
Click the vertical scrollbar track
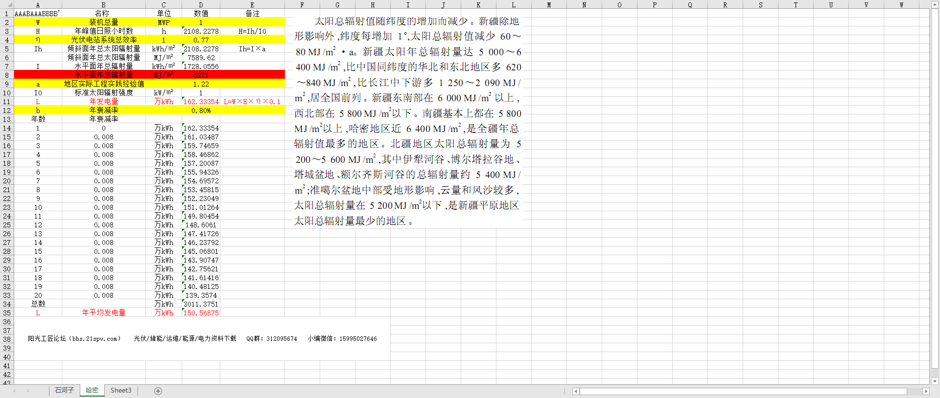click(935, 188)
